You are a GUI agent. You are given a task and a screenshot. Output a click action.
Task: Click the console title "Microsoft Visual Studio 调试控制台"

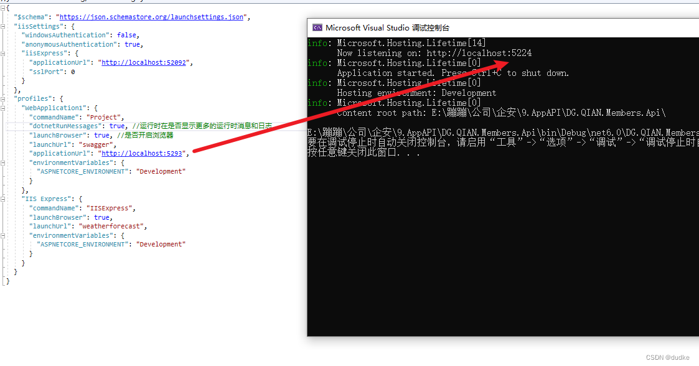387,27
